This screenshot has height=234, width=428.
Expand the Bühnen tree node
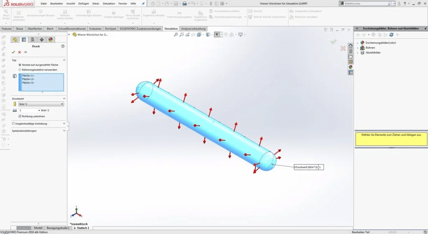(x=357, y=48)
